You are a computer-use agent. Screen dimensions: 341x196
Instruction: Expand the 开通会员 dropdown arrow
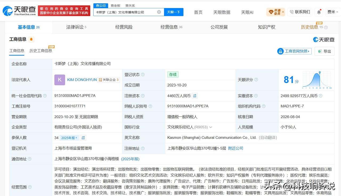pyautogui.click(x=283, y=12)
